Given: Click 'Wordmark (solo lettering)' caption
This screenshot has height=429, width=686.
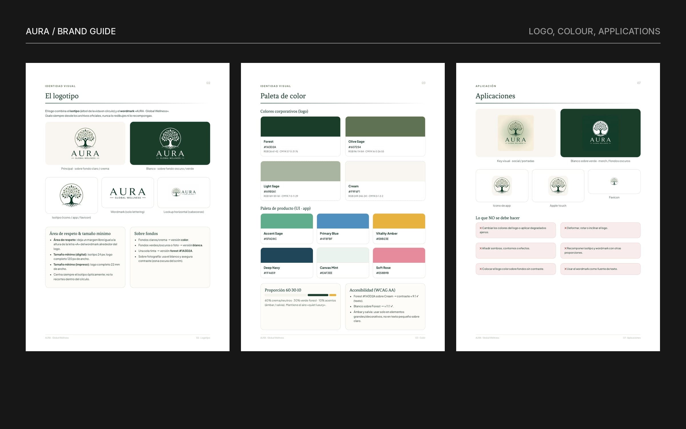Looking at the screenshot, I should click(x=127, y=212).
